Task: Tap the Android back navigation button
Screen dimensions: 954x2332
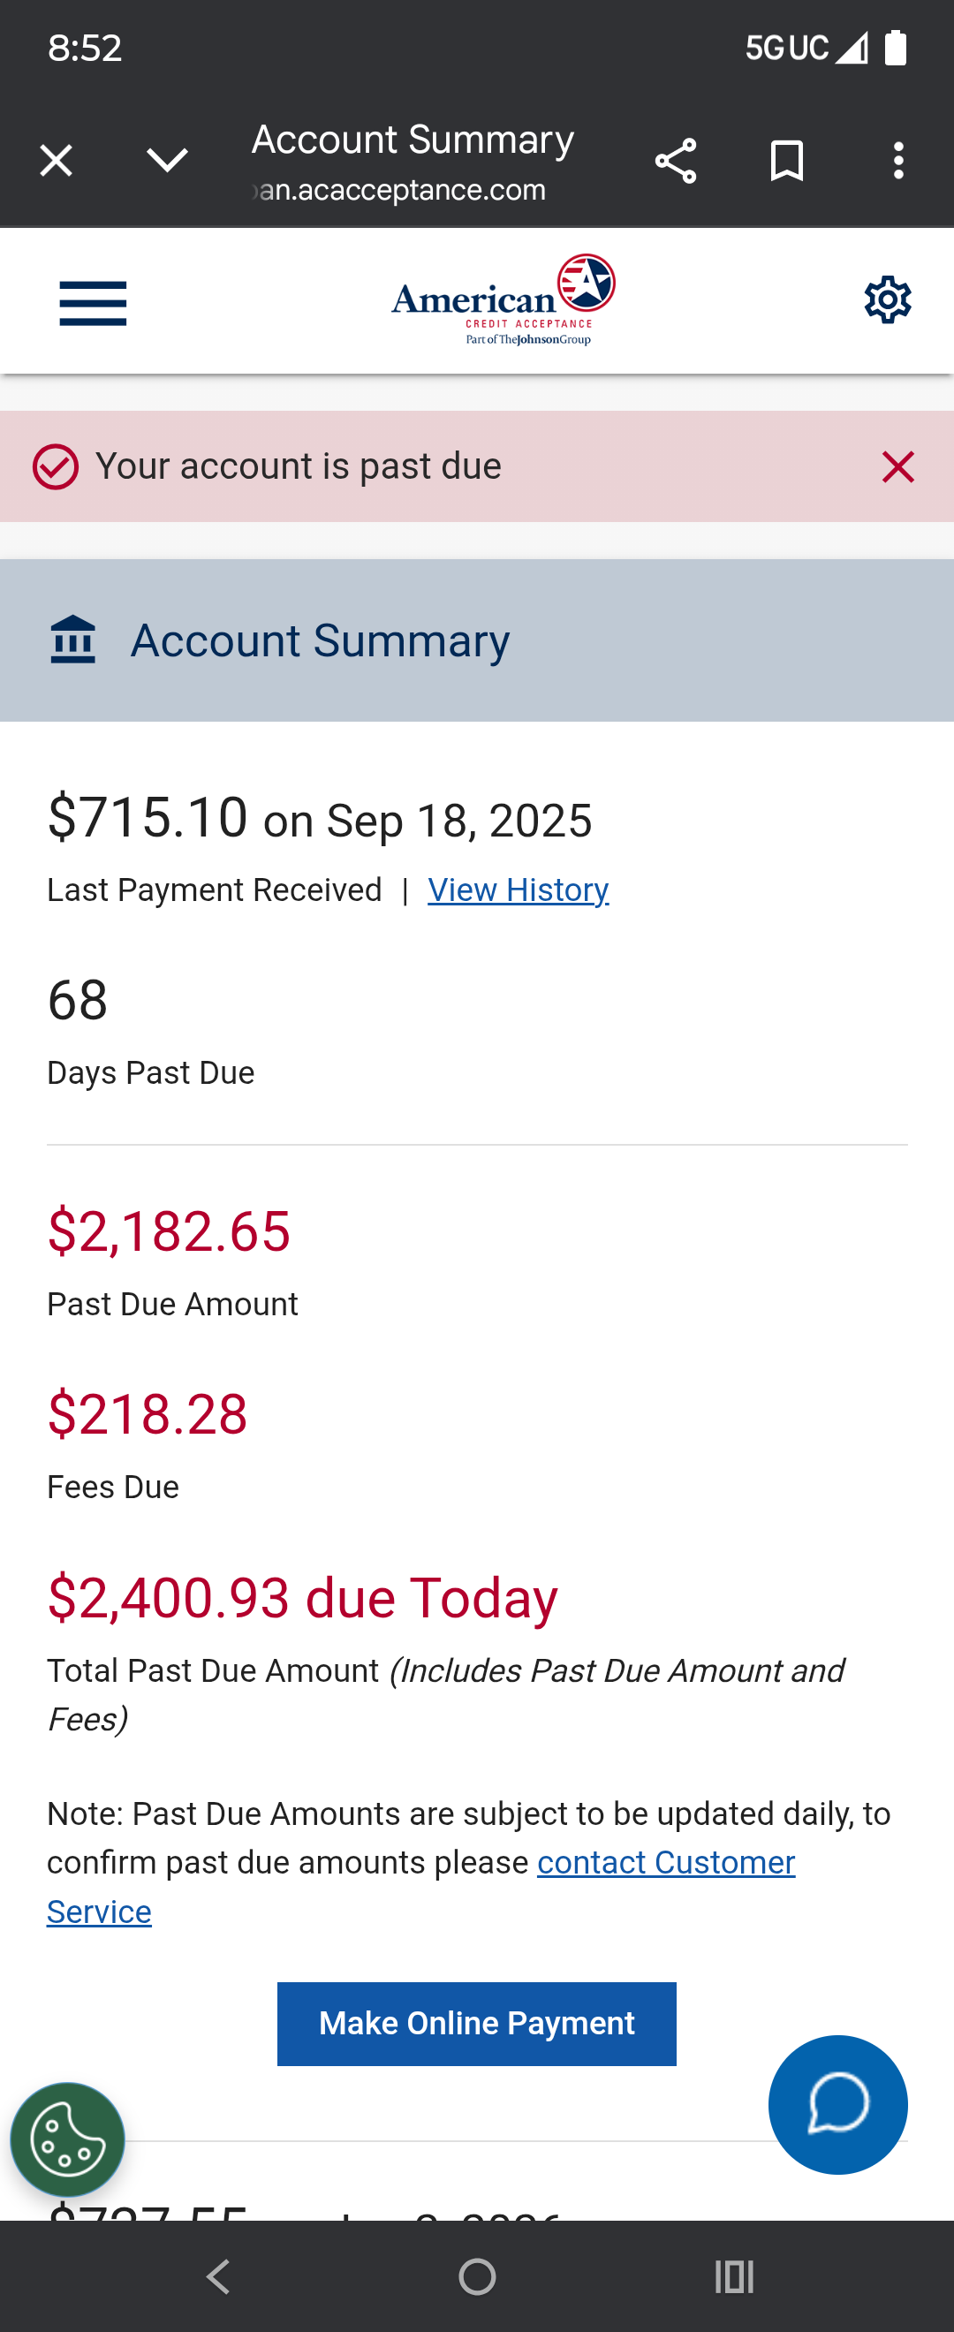Action: point(218,2275)
